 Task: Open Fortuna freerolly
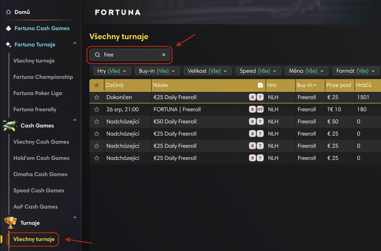35,109
